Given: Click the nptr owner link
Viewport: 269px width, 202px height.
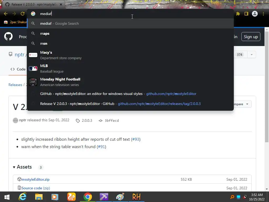Looking at the screenshot, I should click(x=19, y=54).
